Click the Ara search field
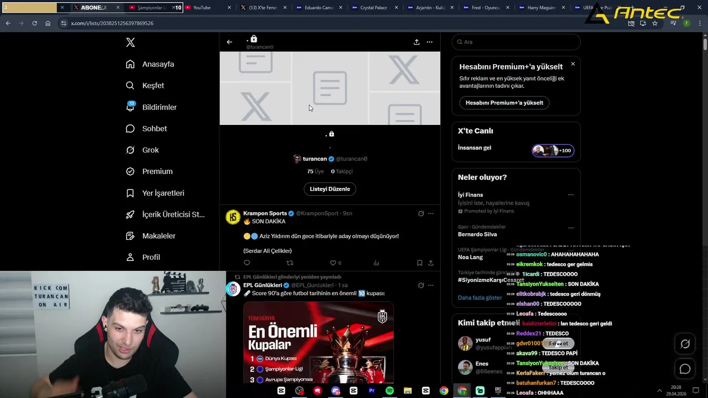 point(516,42)
